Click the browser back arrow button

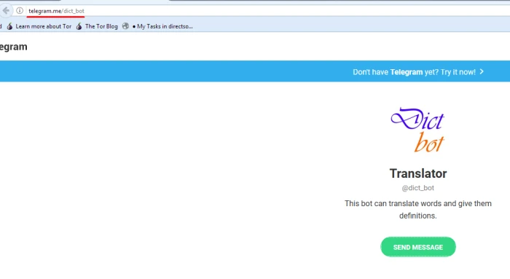[6, 10]
